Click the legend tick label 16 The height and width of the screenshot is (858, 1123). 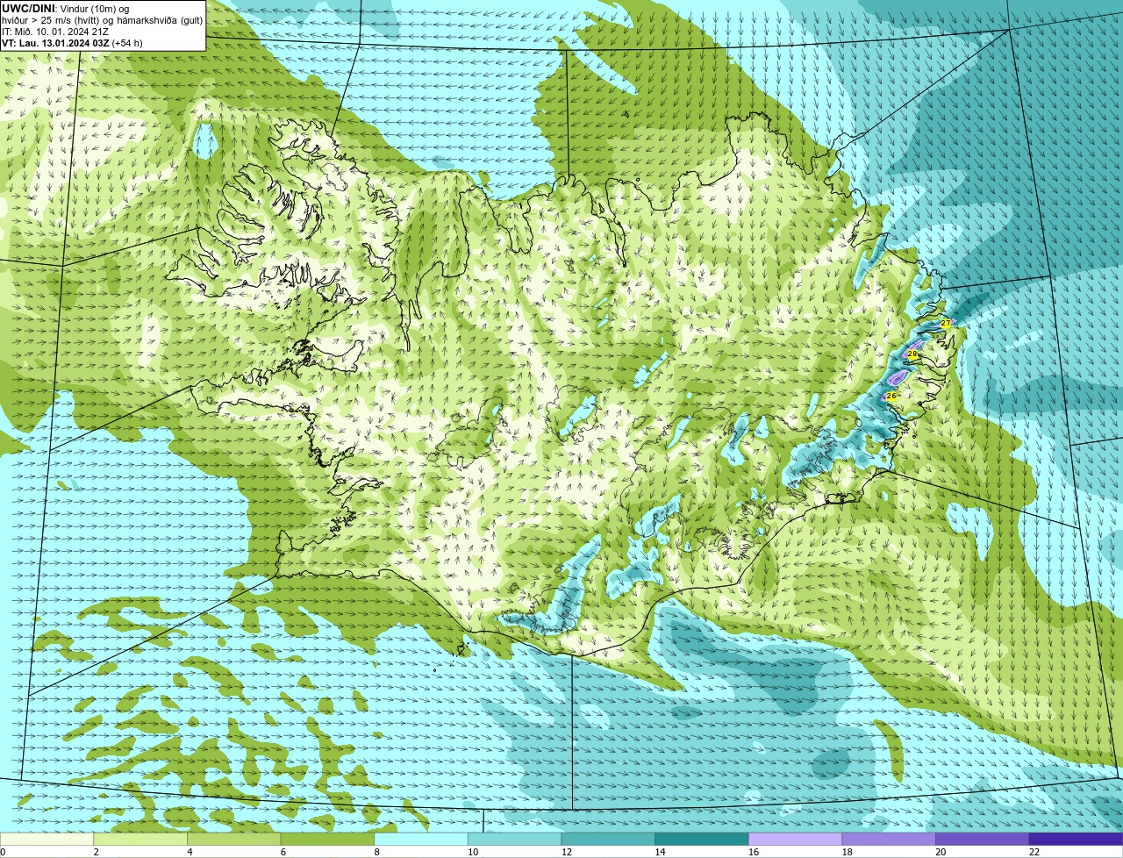tap(754, 852)
